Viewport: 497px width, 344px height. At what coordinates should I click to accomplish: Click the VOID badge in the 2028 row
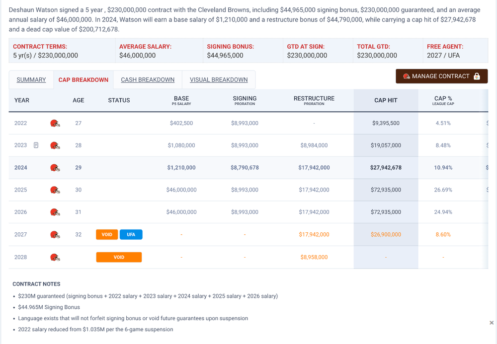point(119,257)
